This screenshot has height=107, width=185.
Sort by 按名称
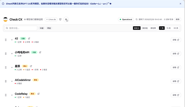point(153,28)
